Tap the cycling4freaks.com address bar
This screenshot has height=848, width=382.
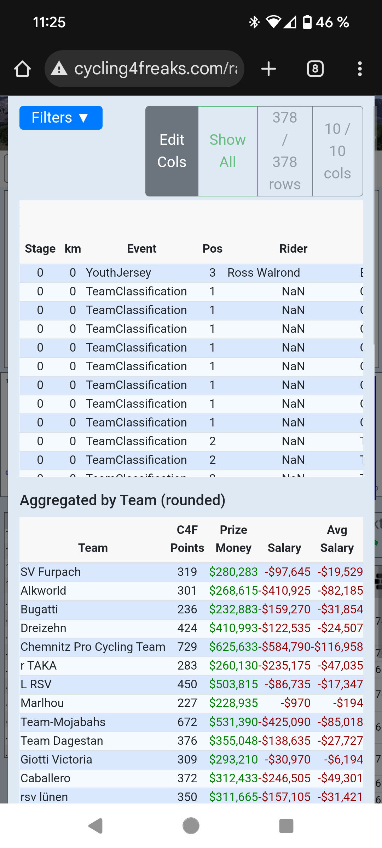(x=156, y=69)
